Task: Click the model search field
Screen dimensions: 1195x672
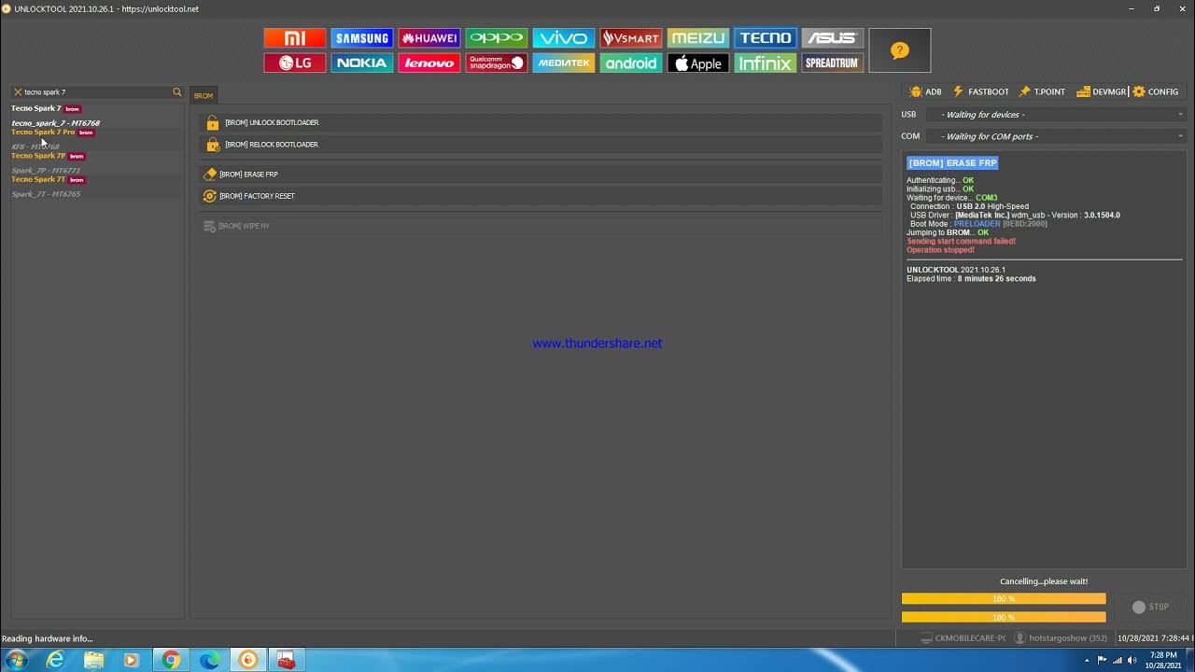Action: 97,92
